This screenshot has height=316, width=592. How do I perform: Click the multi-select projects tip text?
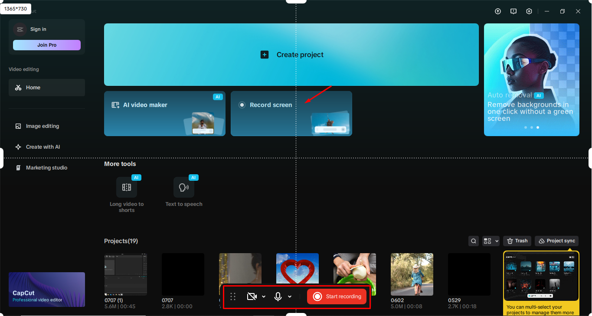(x=541, y=309)
